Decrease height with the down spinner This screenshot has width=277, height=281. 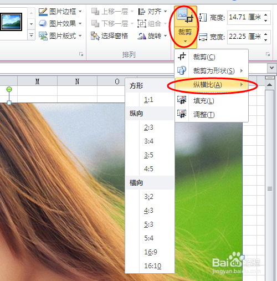point(266,21)
